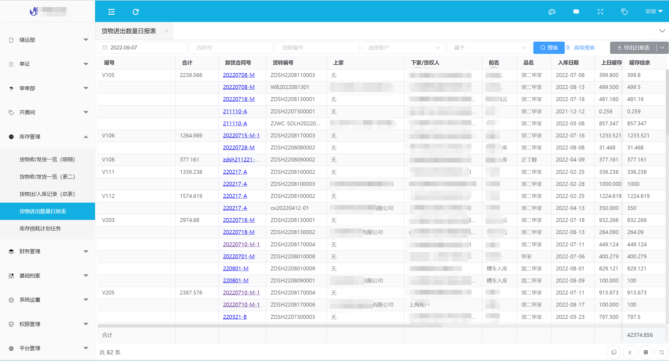Click the 平台管理 globe icon

11,348
